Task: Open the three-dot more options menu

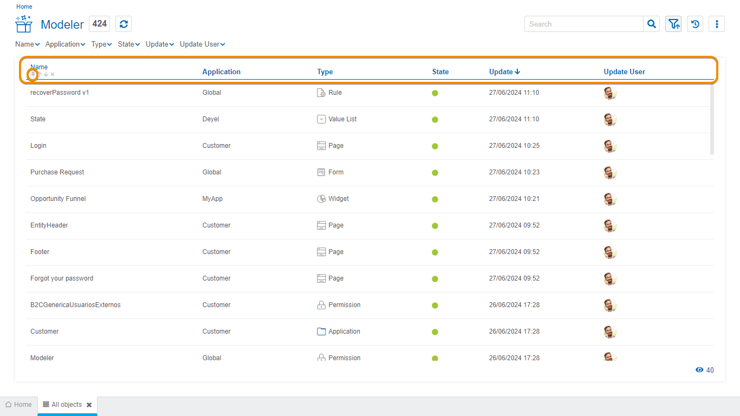Action: tap(717, 24)
